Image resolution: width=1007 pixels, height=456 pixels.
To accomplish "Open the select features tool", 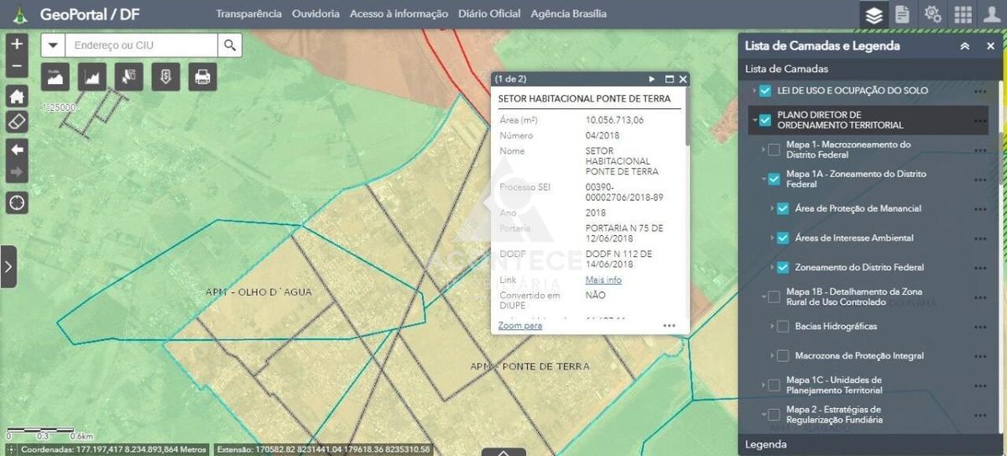I will click(128, 77).
